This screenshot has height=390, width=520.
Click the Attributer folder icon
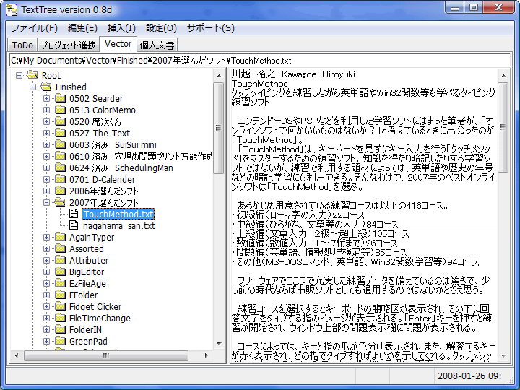tap(60, 260)
